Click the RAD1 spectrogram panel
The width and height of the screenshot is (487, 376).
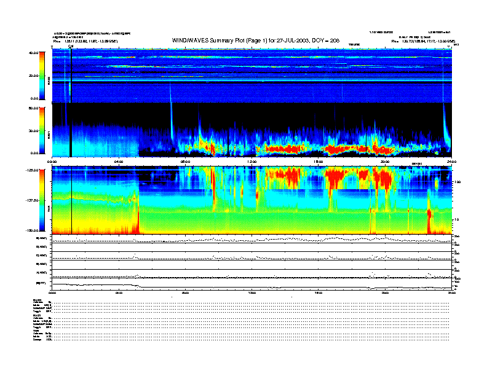coord(252,130)
